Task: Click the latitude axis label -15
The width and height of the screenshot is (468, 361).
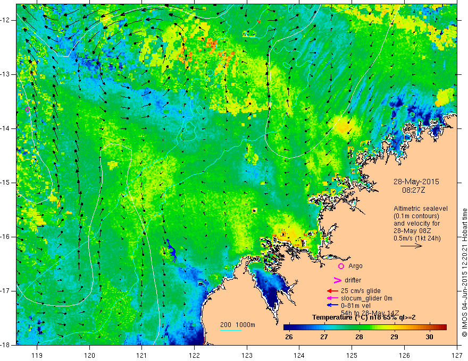Action: click(x=6, y=183)
